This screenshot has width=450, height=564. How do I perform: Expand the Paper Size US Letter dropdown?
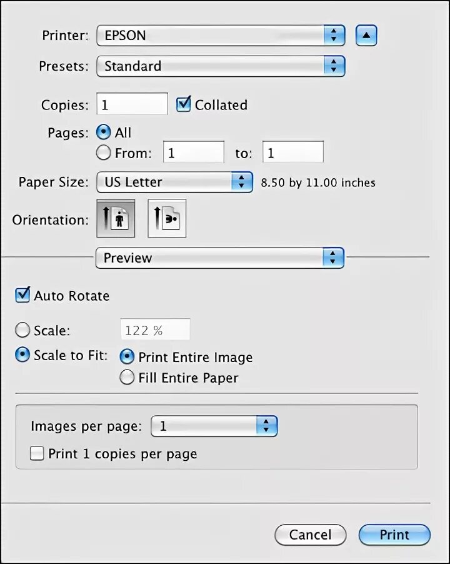point(174,182)
